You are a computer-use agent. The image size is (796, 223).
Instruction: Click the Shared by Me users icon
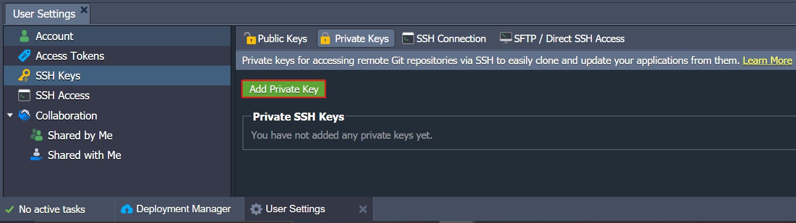pyautogui.click(x=36, y=136)
